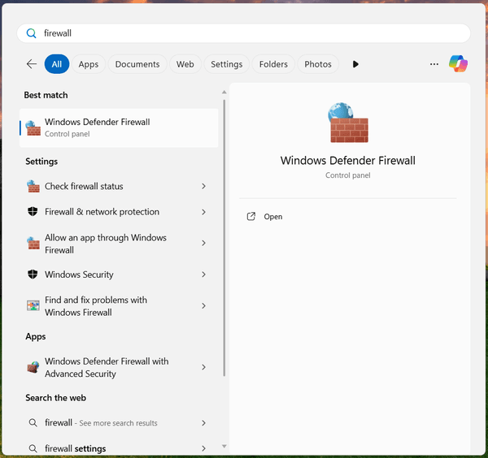The height and width of the screenshot is (458, 488).
Task: Switch to the Apps filter tab
Action: tap(88, 64)
